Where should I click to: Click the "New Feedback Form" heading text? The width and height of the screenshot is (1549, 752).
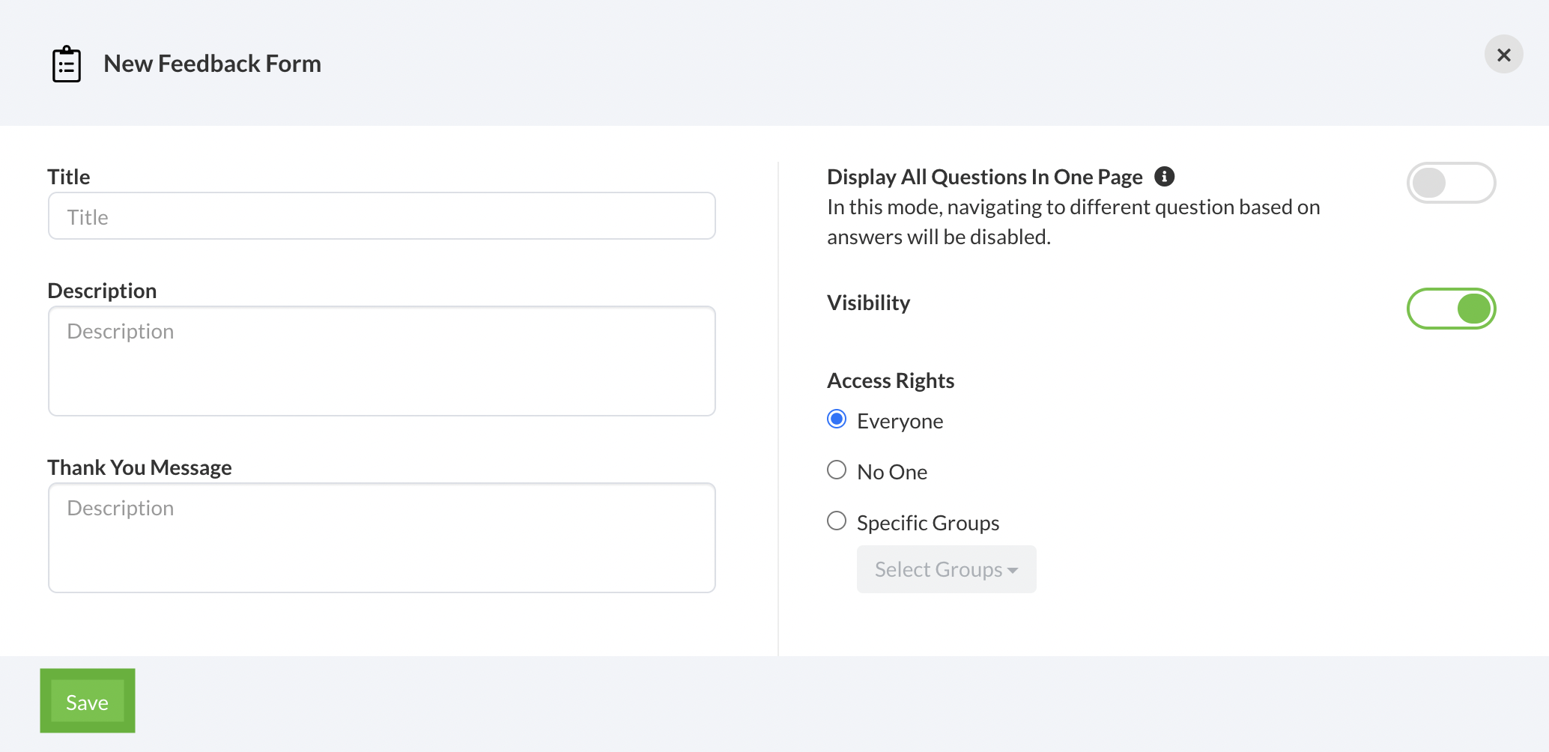click(x=212, y=64)
